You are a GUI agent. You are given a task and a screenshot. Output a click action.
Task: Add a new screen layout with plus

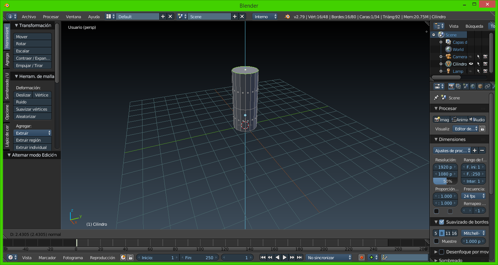(163, 17)
